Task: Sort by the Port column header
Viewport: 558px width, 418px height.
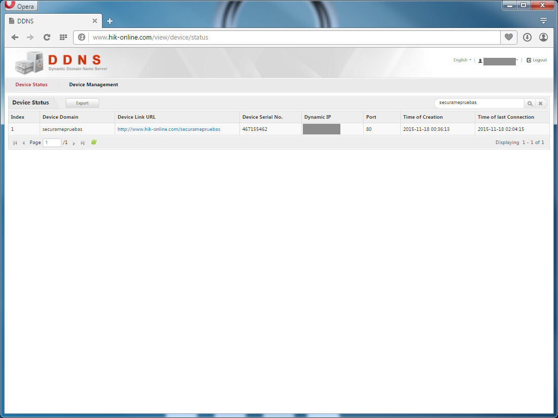Action: [x=382, y=117]
